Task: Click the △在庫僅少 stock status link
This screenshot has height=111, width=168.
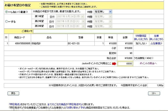Action: 156,43
